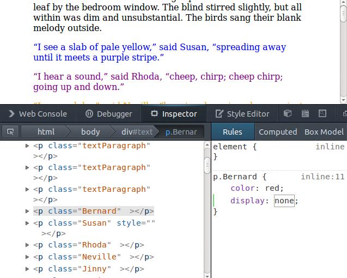Open the Scratchpad notepad icon
This screenshot has height=278, width=347.
point(305,113)
